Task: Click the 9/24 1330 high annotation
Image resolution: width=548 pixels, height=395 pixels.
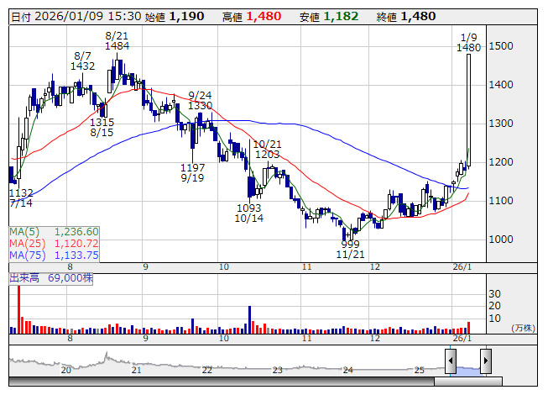Action: point(200,100)
